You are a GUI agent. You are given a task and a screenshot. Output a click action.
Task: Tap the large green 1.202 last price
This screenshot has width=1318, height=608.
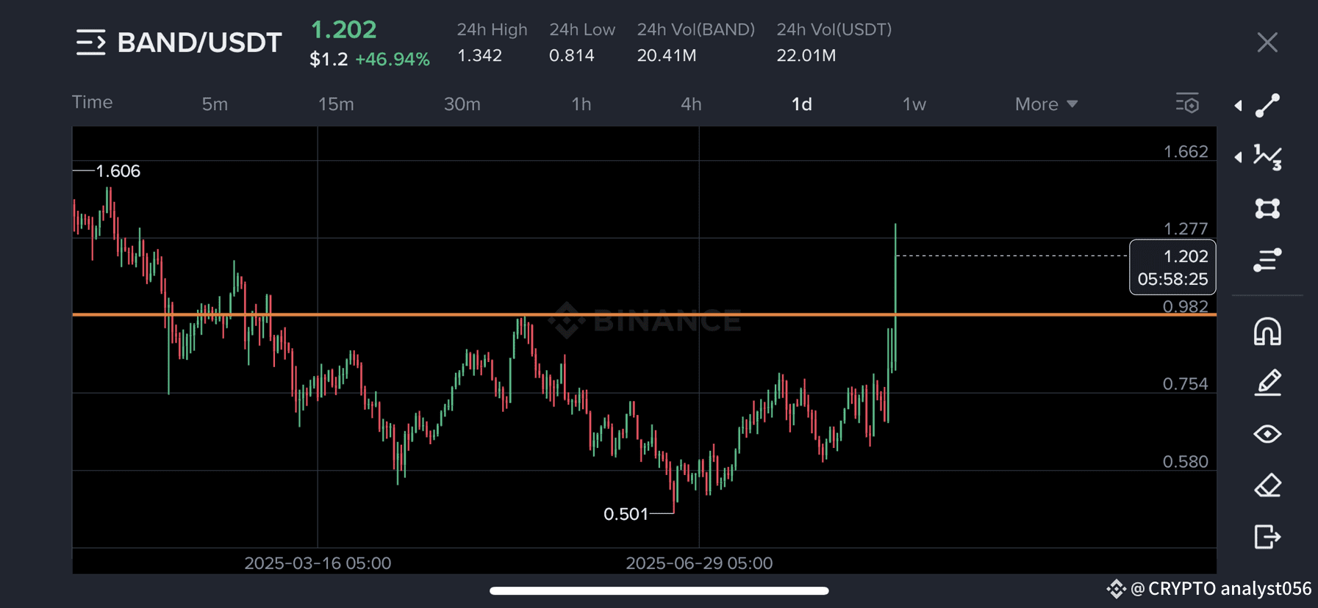(x=343, y=29)
